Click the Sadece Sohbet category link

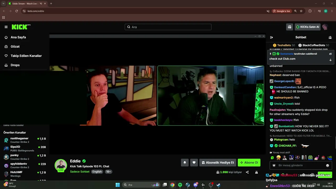tap(80, 172)
